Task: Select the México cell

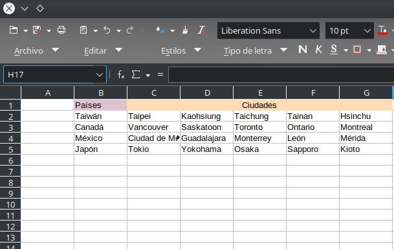Action: tap(101, 138)
